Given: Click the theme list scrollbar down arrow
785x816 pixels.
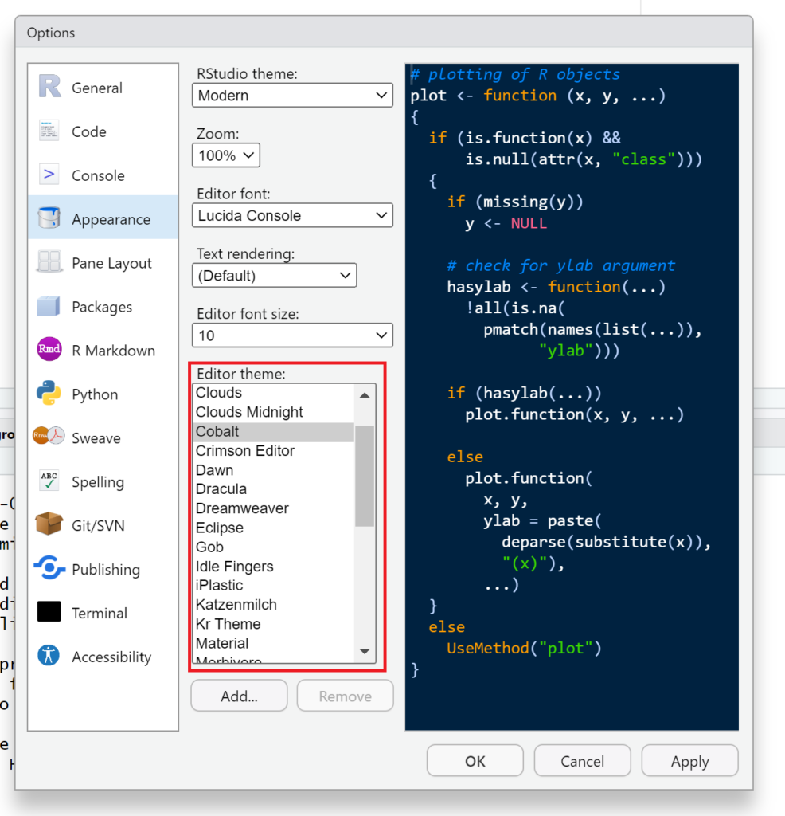Looking at the screenshot, I should 365,652.
